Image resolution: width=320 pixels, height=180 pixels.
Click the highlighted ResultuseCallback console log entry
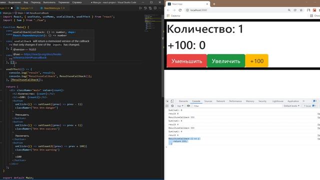[x=184, y=141]
